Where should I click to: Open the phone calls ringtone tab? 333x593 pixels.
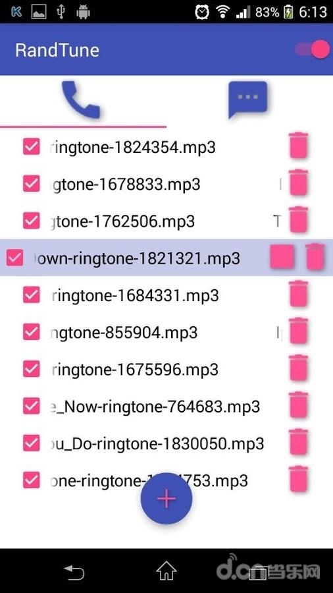(81, 100)
